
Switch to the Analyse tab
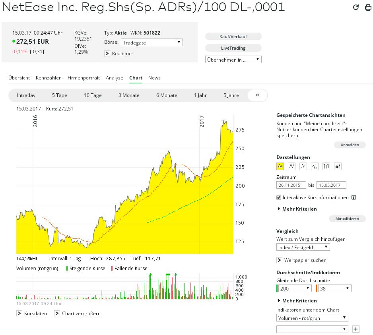pyautogui.click(x=115, y=78)
